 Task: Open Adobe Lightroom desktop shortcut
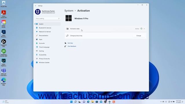pos(4,62)
